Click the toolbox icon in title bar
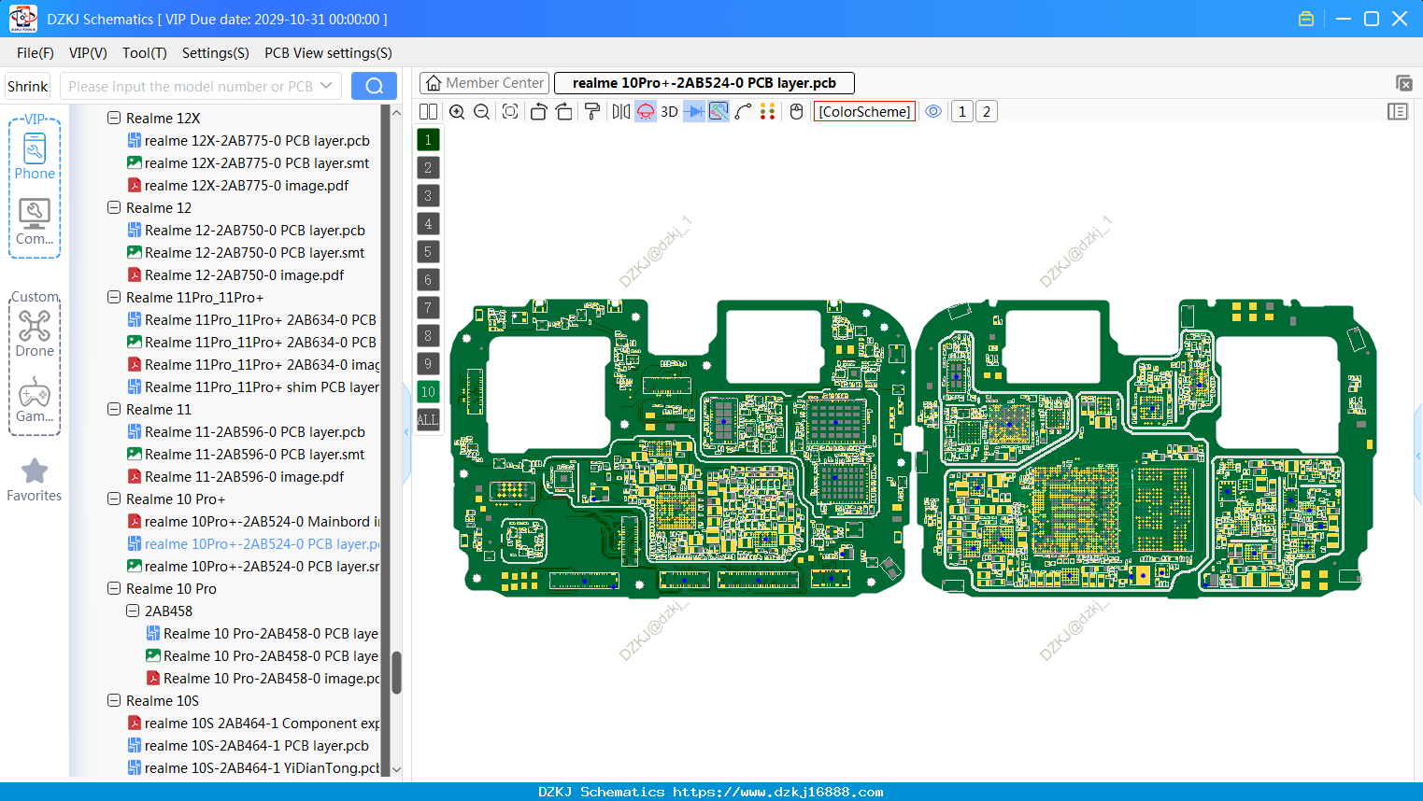Viewport: 1423px width, 801px height. click(x=1306, y=19)
